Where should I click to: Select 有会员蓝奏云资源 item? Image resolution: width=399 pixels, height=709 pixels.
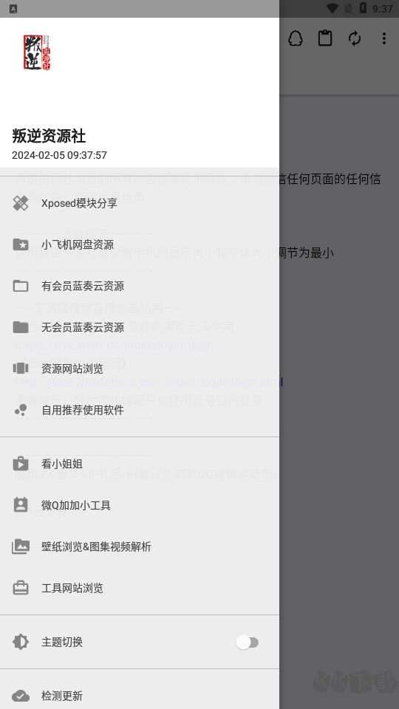(x=140, y=287)
